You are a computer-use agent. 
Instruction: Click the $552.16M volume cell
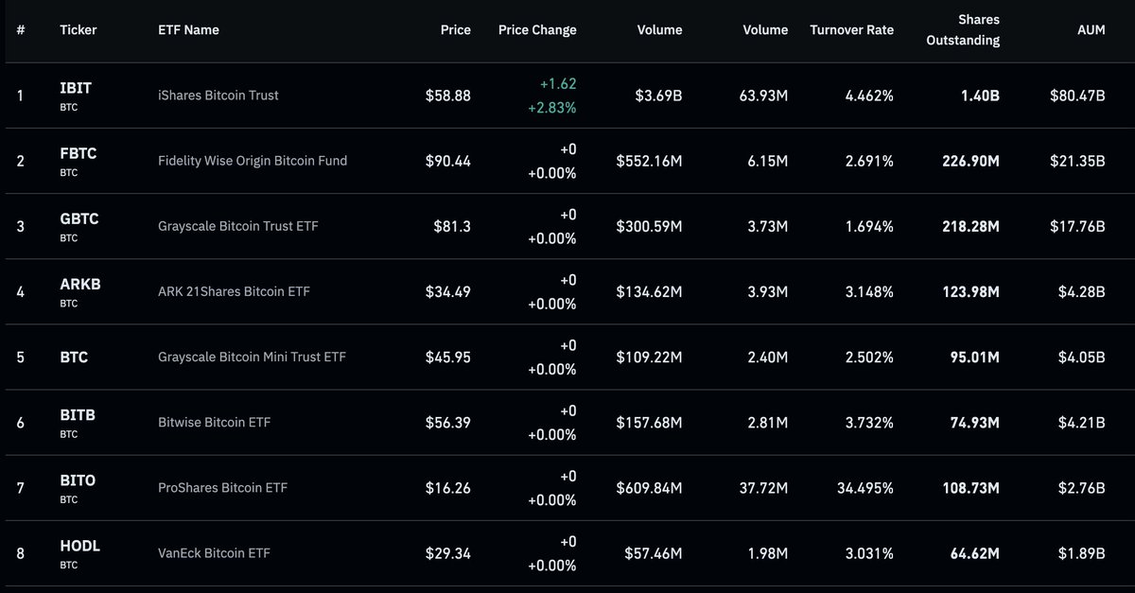[649, 161]
